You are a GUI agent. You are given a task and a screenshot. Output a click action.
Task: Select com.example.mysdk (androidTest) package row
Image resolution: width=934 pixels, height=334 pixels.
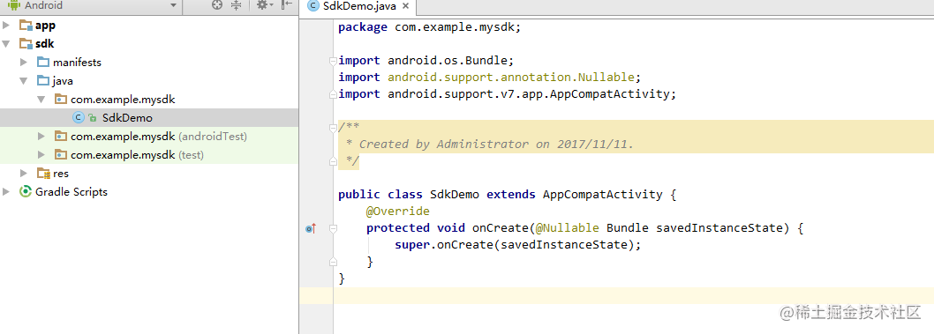point(149,136)
